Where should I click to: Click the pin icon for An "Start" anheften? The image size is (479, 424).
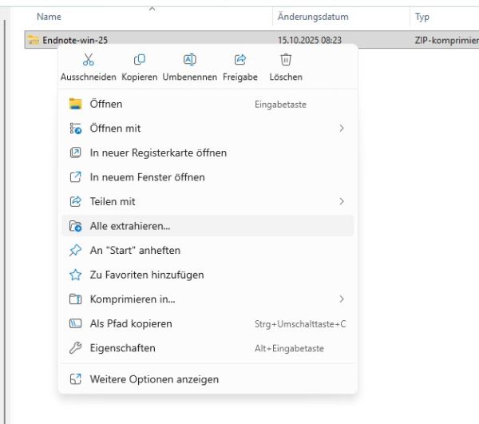click(x=76, y=250)
